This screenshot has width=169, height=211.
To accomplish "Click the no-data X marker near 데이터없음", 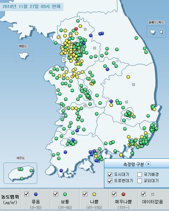I will [153, 194].
